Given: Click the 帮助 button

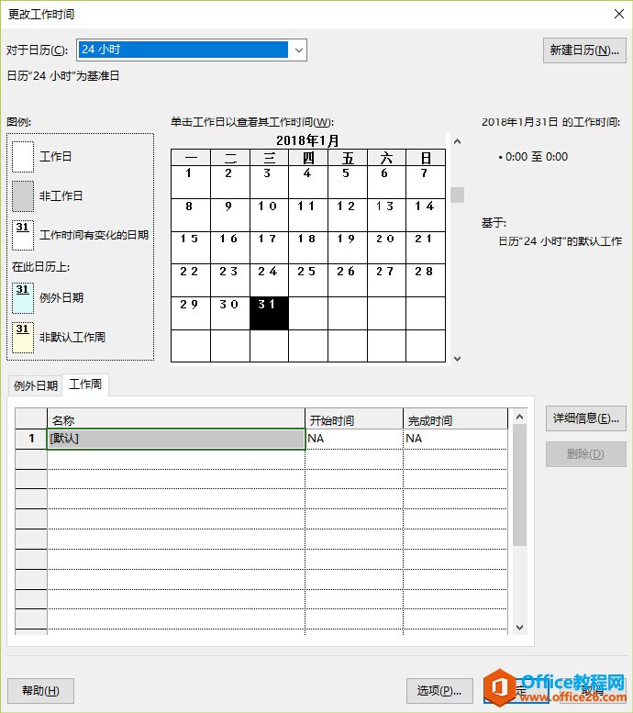Looking at the screenshot, I should [40, 691].
